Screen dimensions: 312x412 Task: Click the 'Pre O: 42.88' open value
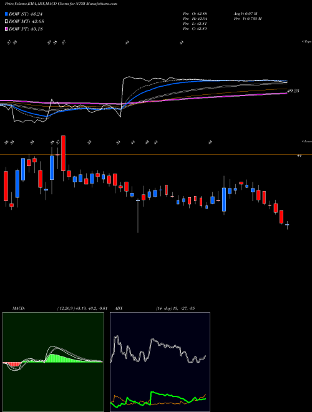tap(195, 13)
